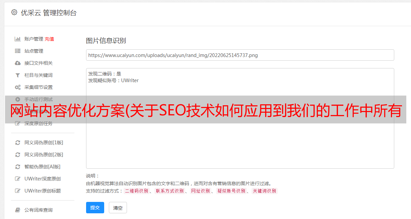This screenshot has width=411, height=219.
Task: Click the bar chart icon for 账户管理
Action: click(18, 39)
